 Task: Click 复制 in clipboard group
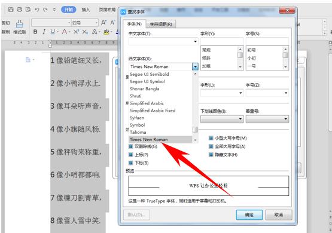pos(6,32)
